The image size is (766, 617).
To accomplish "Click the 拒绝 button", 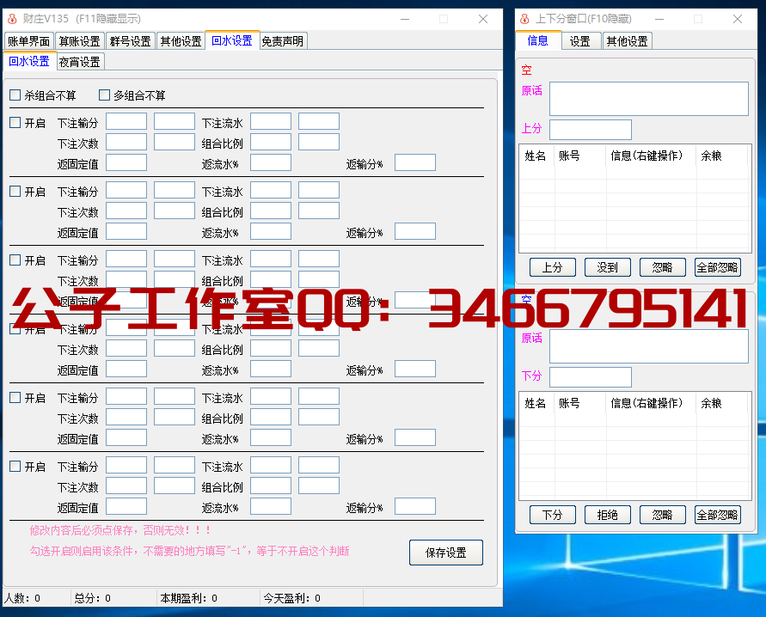I will 608,515.
